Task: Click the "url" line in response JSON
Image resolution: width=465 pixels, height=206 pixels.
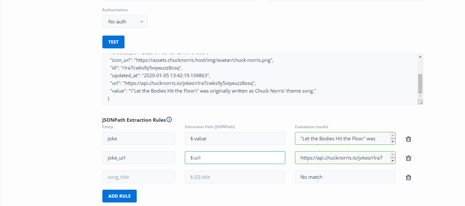Action: (x=183, y=83)
